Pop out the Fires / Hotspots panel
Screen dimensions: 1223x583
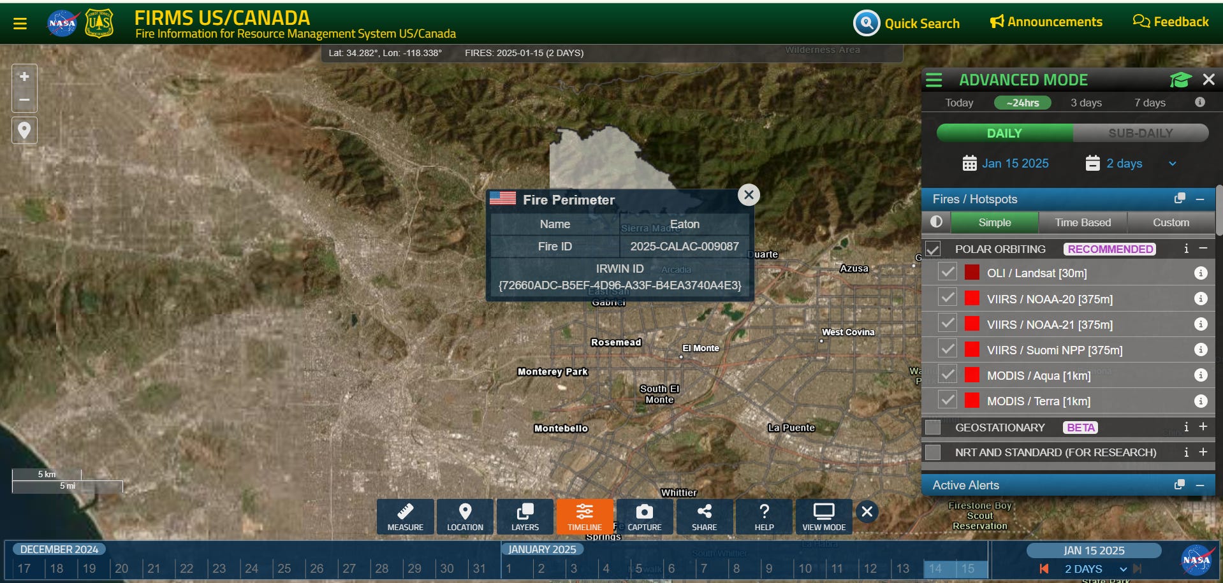[x=1180, y=199]
